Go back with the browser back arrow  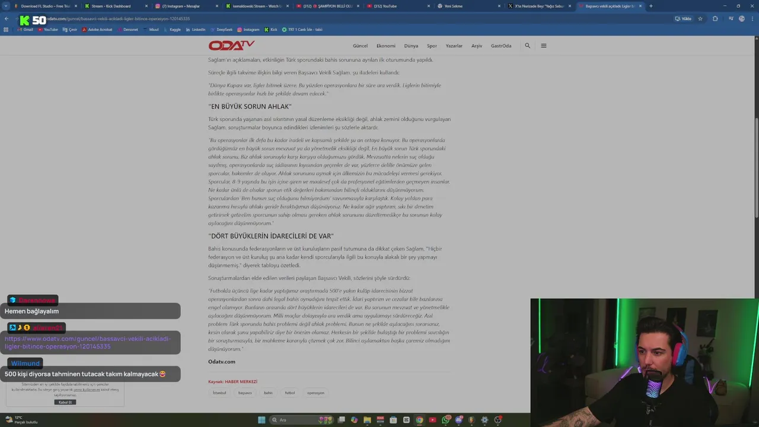tap(6, 18)
